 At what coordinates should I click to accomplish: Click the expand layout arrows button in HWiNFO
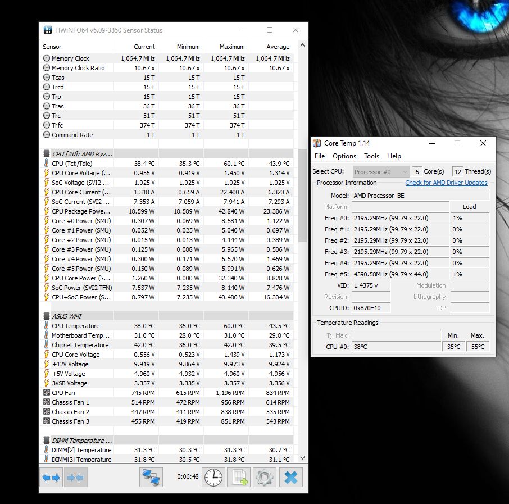[51, 477]
